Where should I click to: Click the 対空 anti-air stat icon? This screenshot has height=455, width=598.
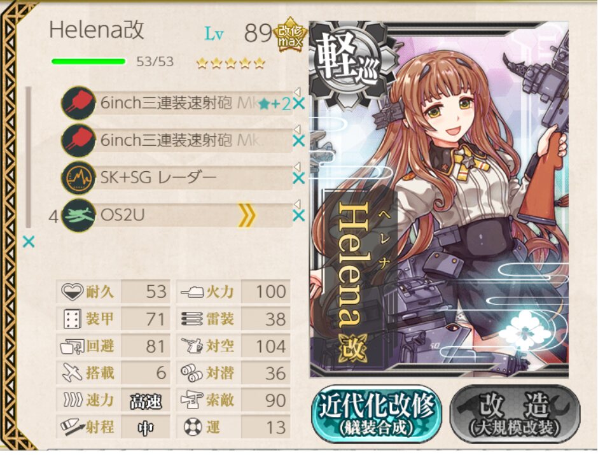pos(191,346)
